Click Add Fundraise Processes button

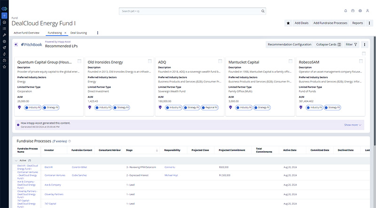click(x=330, y=23)
